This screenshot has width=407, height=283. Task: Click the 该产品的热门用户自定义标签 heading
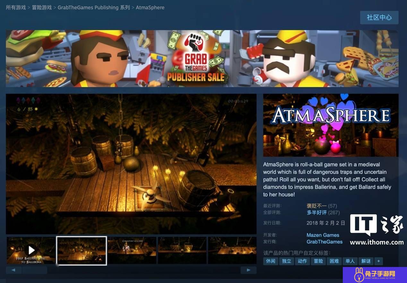click(x=297, y=253)
